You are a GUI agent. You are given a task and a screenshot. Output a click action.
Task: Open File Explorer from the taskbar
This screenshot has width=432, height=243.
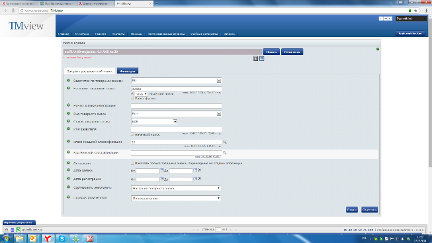pyautogui.click(x=19, y=238)
